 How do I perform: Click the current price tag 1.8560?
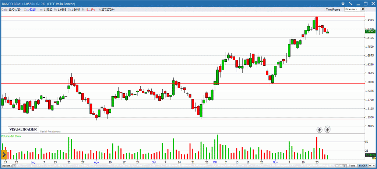pyautogui.click(x=370, y=32)
